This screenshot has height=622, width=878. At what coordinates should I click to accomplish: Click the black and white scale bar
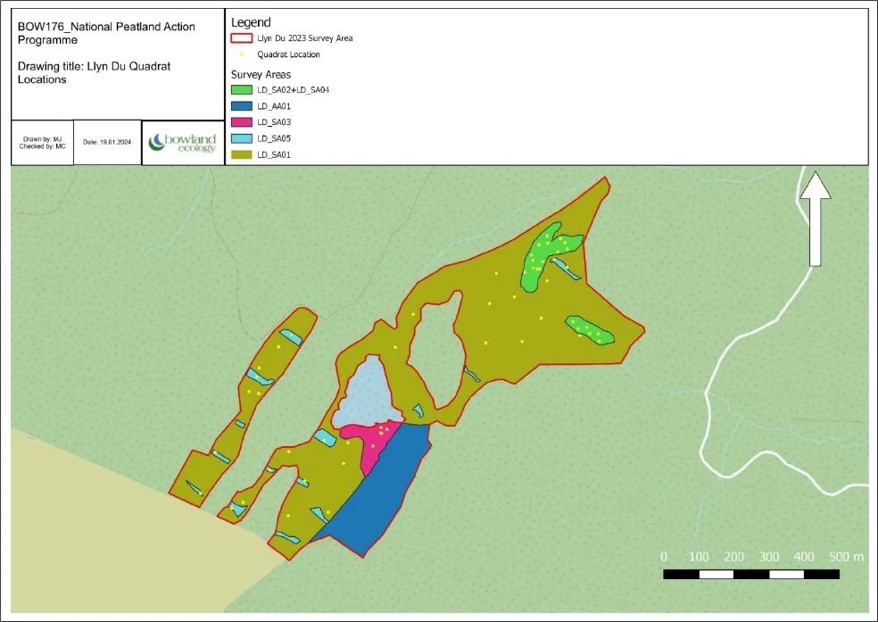point(750,574)
